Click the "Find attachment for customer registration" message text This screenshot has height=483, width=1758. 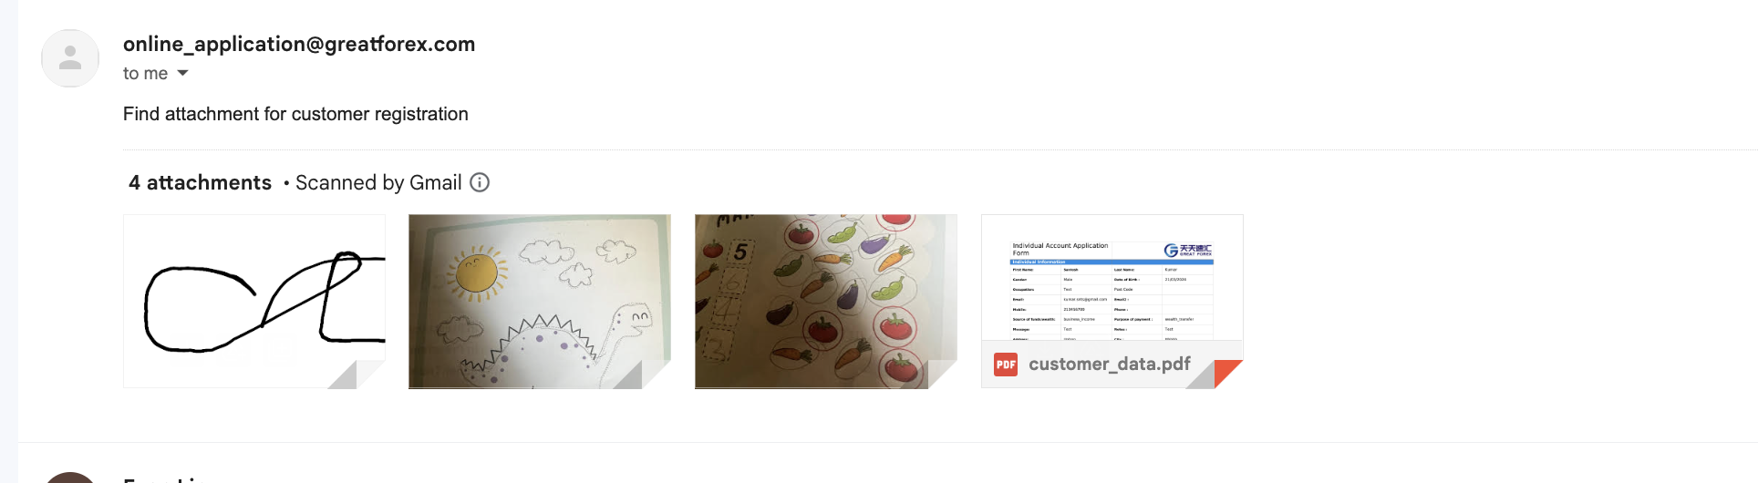click(x=295, y=114)
